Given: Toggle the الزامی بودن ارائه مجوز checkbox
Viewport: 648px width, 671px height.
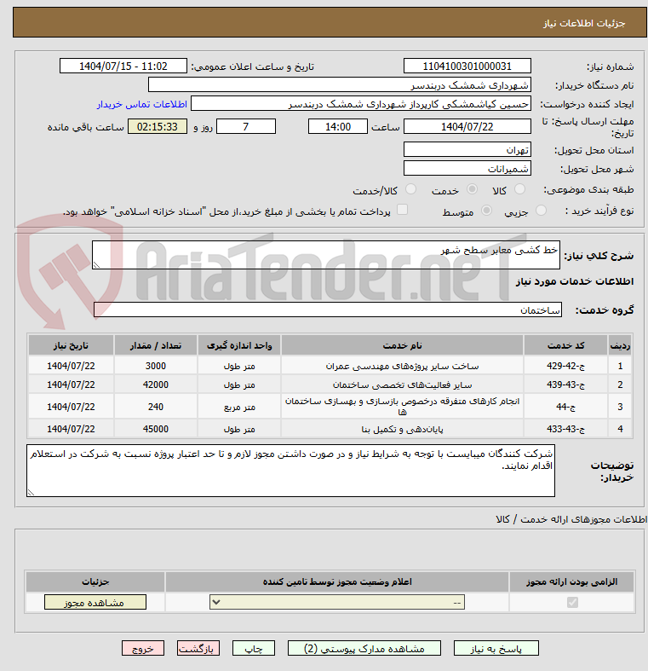Looking at the screenshot, I should (572, 603).
